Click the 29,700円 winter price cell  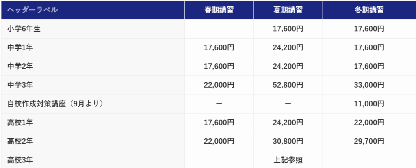369,141
